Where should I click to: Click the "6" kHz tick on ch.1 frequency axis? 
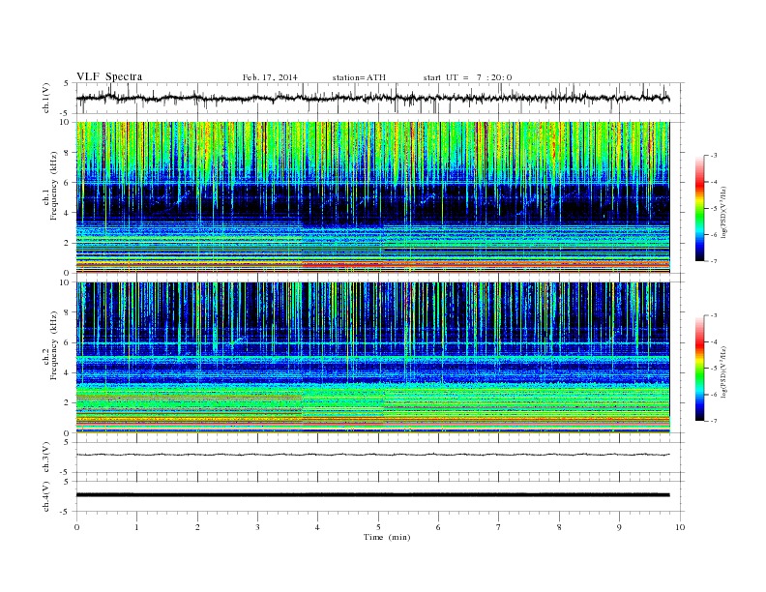tap(68, 183)
